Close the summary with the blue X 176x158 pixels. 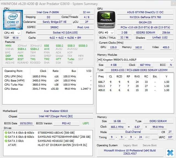(x=170, y=153)
